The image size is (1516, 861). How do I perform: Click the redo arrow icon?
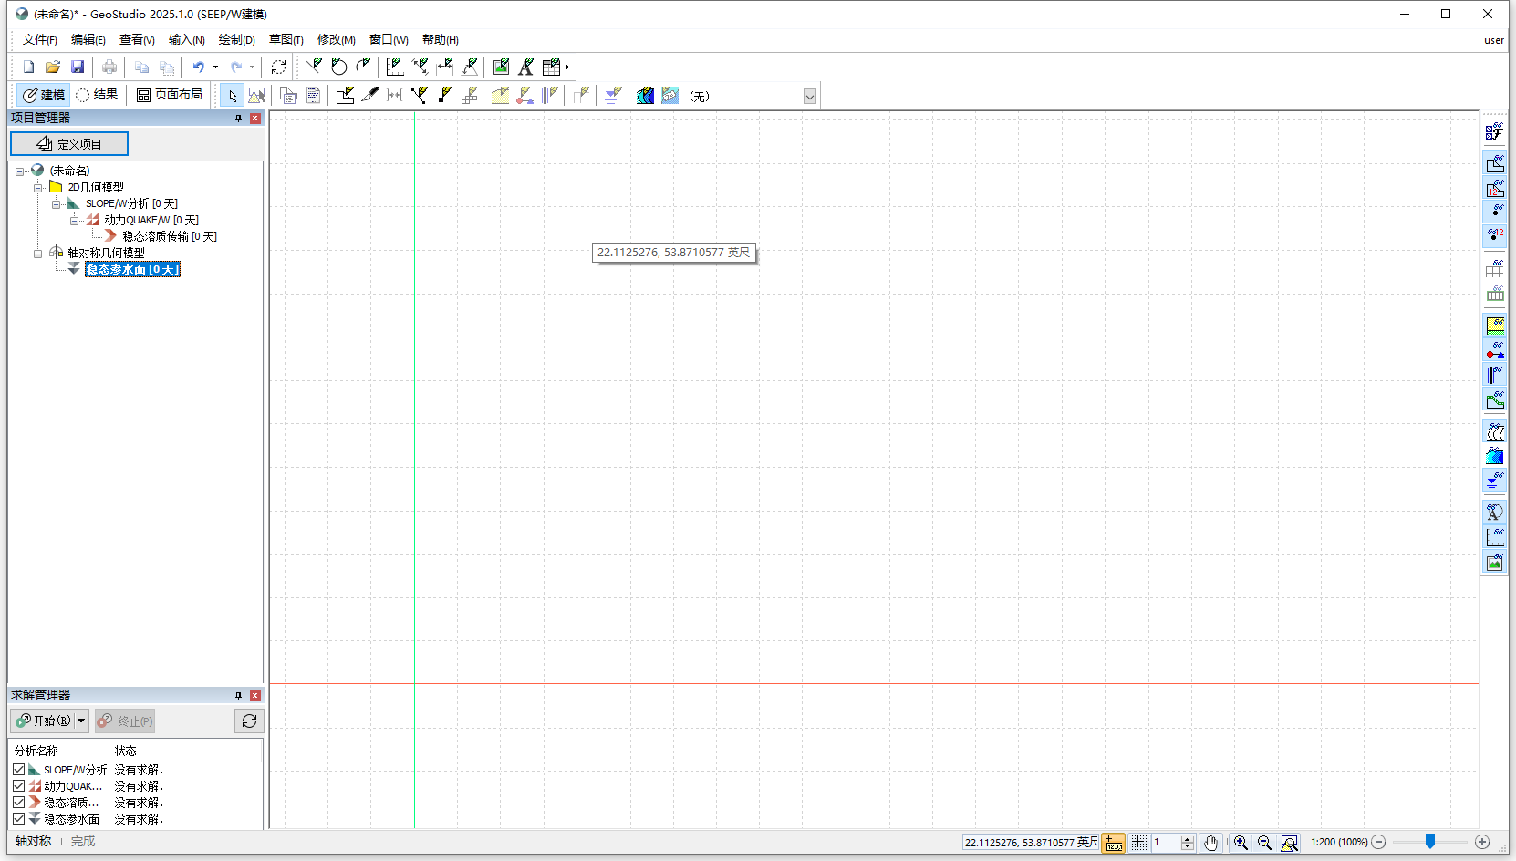(x=236, y=67)
